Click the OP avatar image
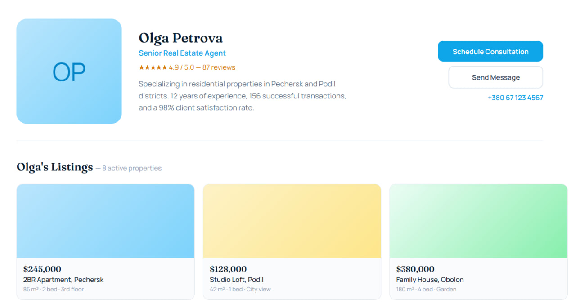The height and width of the screenshot is (303, 576). (69, 71)
